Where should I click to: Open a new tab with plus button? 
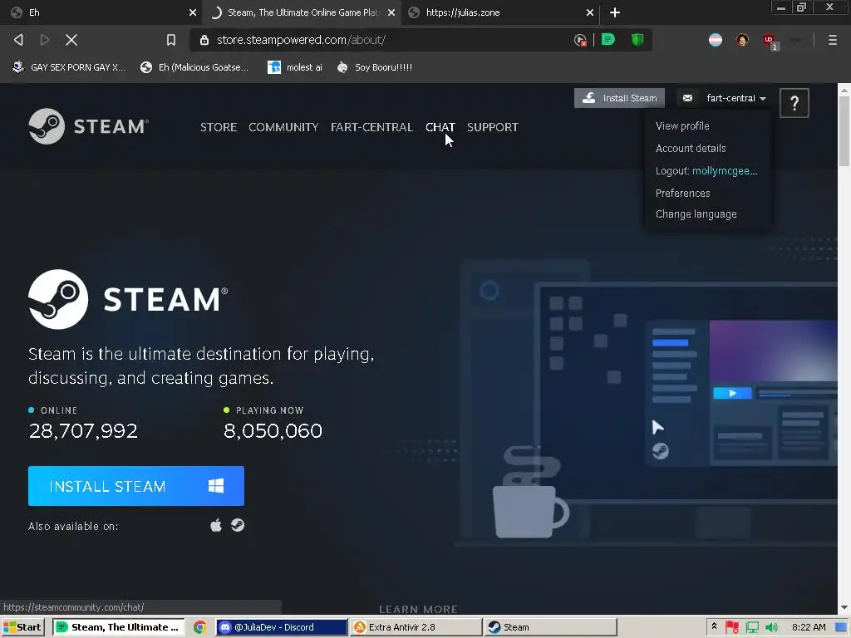tap(615, 12)
